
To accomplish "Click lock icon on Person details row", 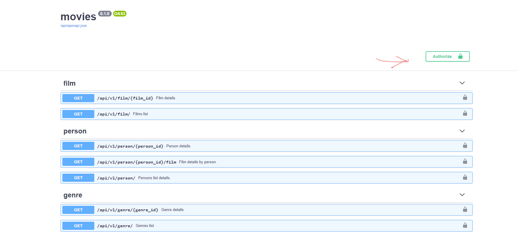I will click(465, 146).
